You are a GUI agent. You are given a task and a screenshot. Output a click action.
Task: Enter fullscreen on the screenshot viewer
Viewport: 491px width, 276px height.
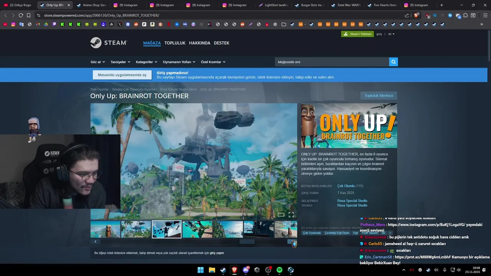pos(291,215)
